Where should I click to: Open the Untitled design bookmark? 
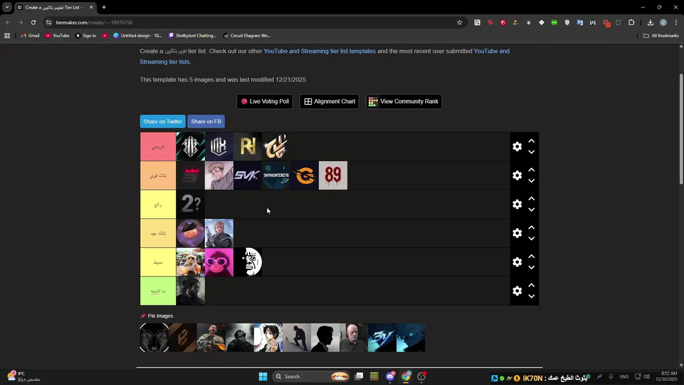pyautogui.click(x=137, y=36)
